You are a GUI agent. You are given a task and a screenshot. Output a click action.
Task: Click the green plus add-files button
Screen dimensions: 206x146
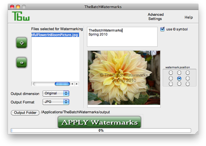point(22,43)
